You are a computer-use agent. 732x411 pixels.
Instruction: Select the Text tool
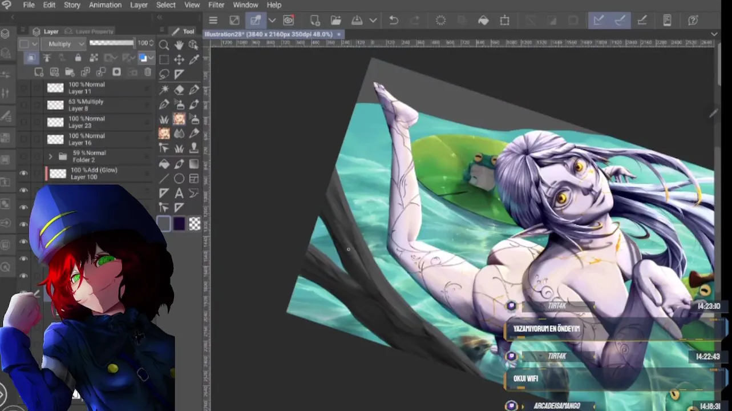coord(179,194)
